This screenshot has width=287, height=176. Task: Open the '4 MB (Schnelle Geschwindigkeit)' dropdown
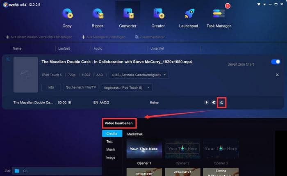pyautogui.click(x=139, y=75)
